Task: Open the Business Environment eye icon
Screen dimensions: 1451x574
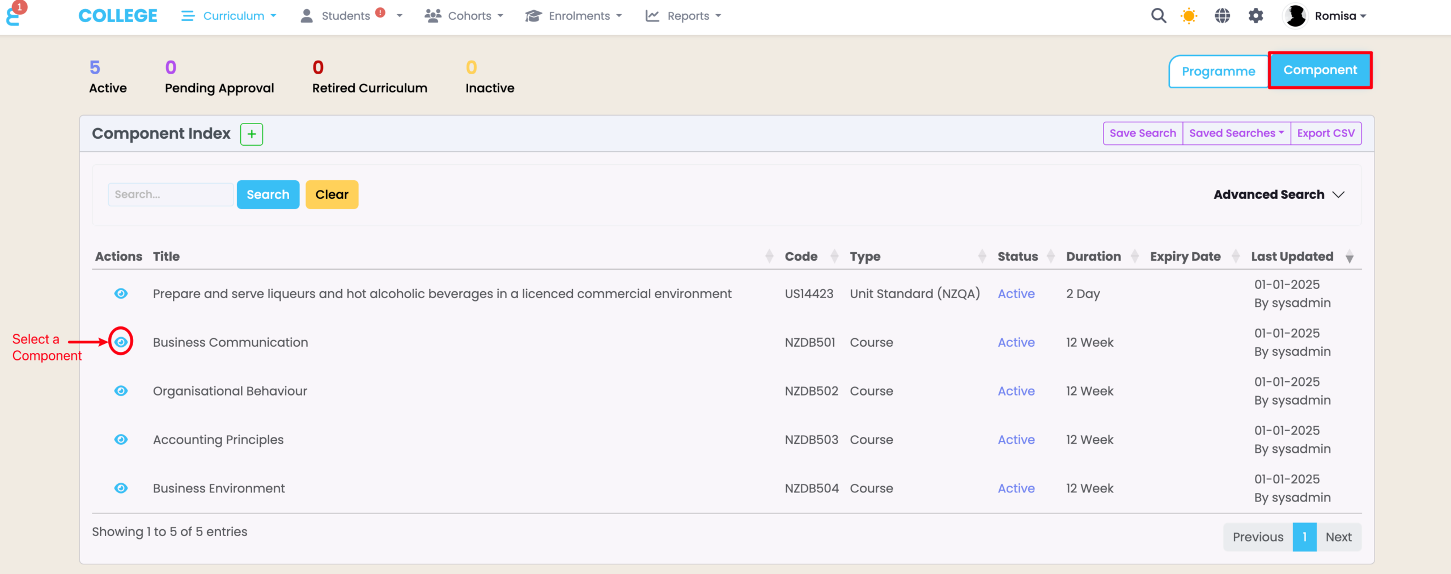Action: tap(121, 488)
